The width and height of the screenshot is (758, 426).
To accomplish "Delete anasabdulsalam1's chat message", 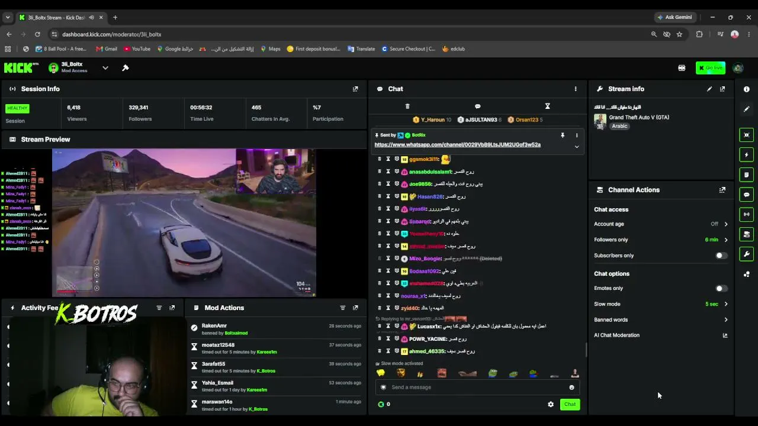I will click(x=380, y=172).
